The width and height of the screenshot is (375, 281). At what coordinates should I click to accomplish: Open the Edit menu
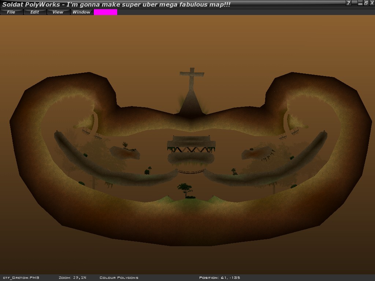[x=35, y=12]
